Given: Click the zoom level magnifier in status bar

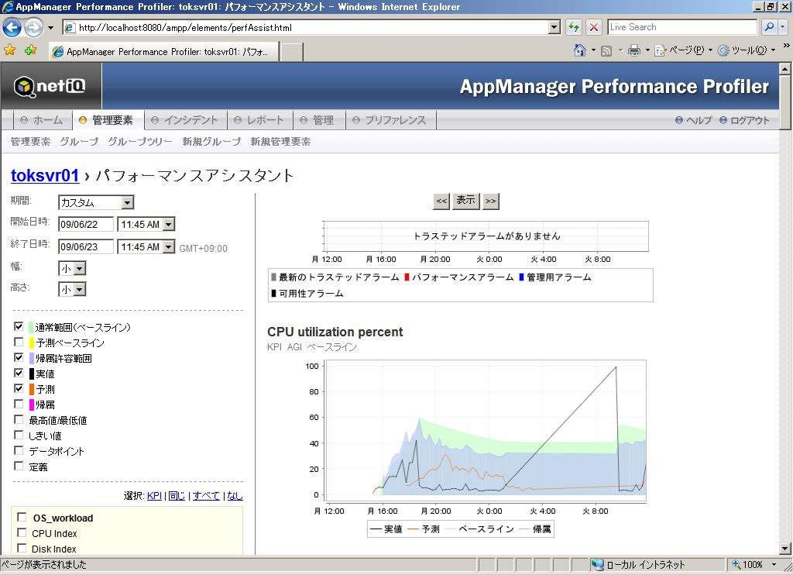Looking at the screenshot, I should (737, 564).
